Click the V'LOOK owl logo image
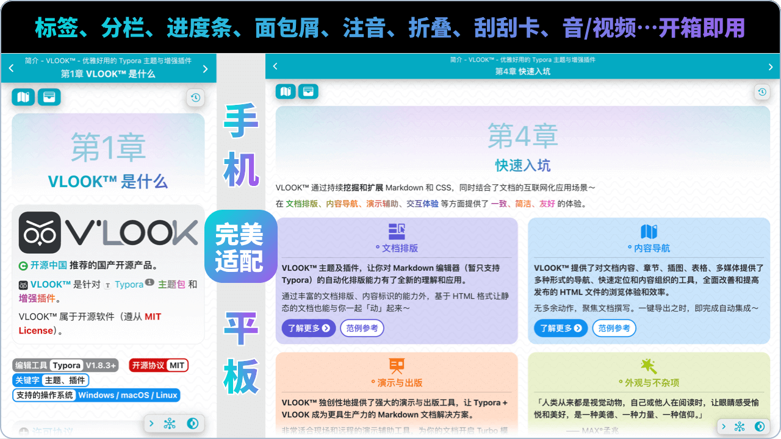781x439 pixels. (x=108, y=232)
